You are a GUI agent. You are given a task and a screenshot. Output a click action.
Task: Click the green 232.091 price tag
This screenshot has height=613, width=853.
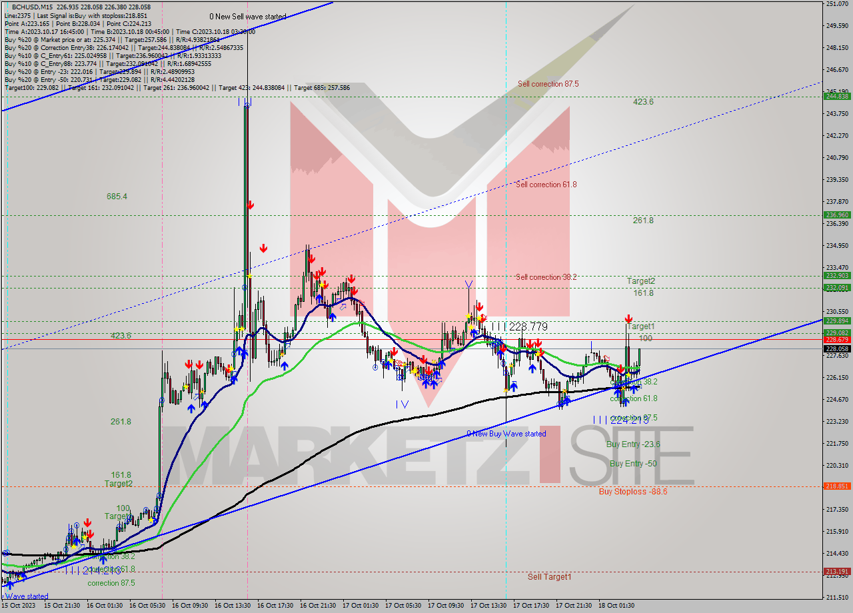coord(837,288)
